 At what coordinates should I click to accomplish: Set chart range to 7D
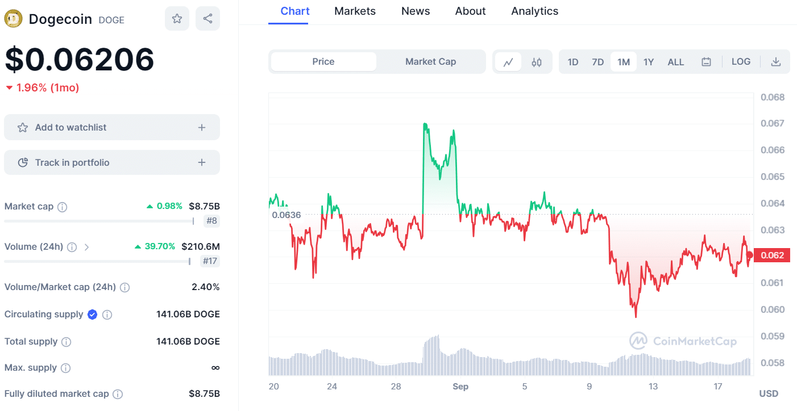[597, 62]
